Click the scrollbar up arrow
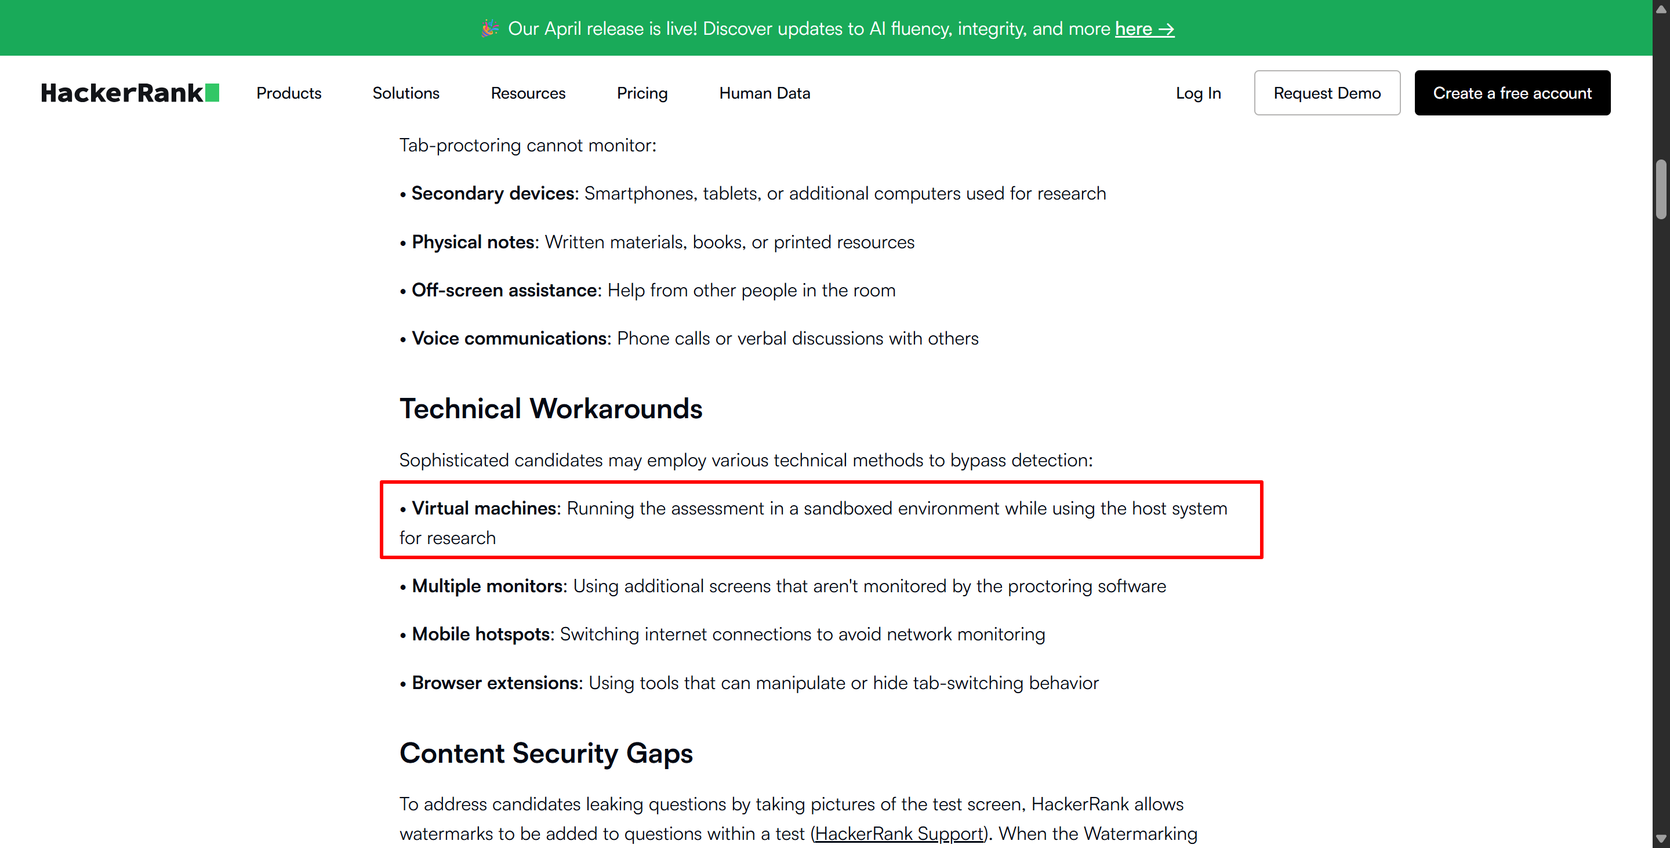The height and width of the screenshot is (848, 1670). (x=1660, y=9)
